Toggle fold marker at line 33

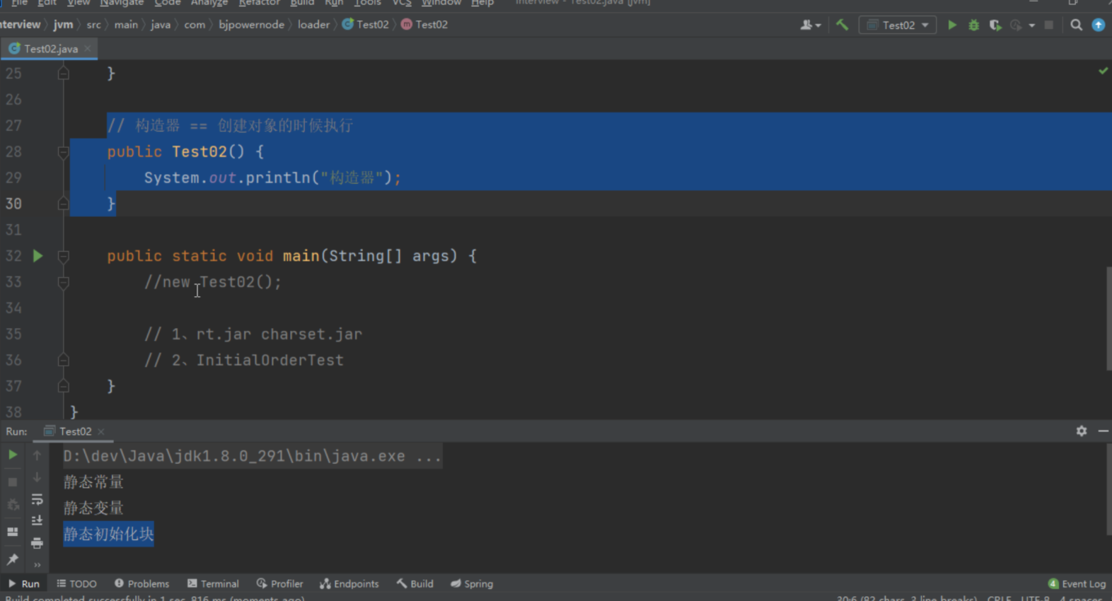pyautogui.click(x=63, y=282)
